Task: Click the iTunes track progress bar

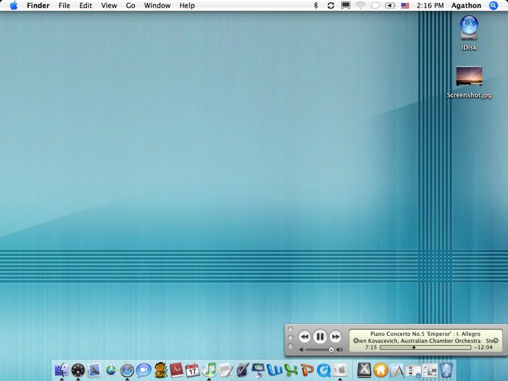Action: click(x=425, y=347)
